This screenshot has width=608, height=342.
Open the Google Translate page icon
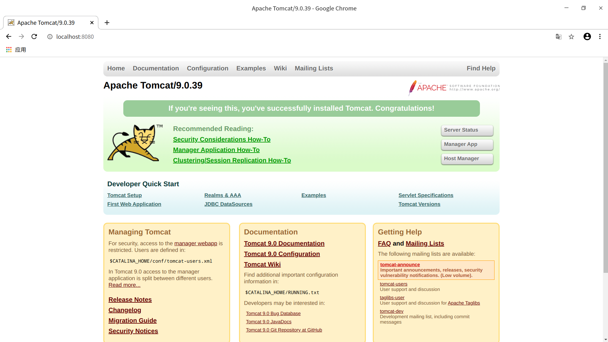(559, 37)
